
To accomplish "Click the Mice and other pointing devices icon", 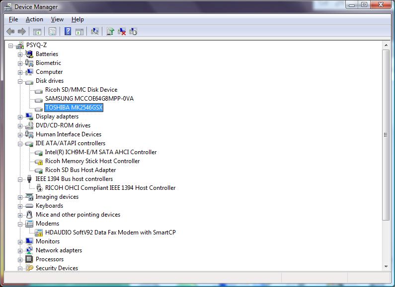I will point(29,215).
